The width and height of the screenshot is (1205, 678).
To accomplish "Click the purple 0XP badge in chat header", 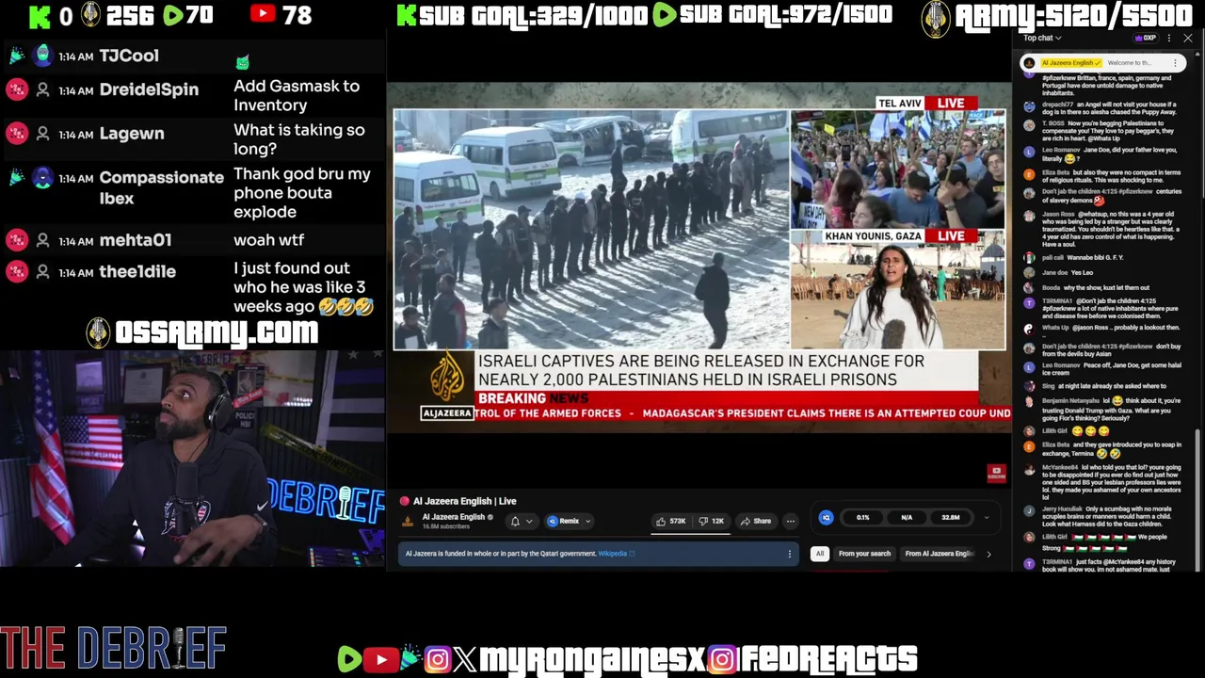I will point(1146,38).
